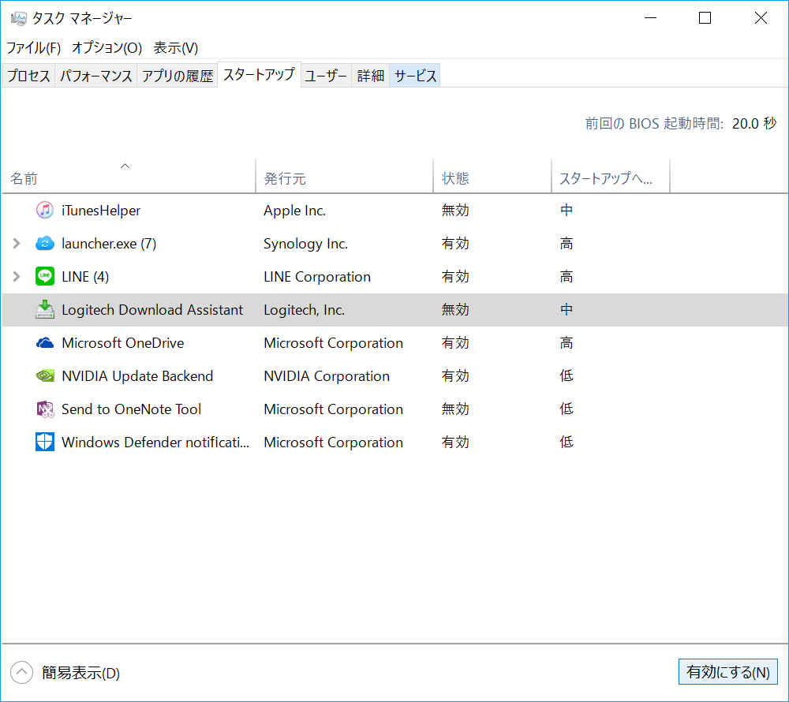
Task: Expand the LINE (4) group
Action: 17,276
